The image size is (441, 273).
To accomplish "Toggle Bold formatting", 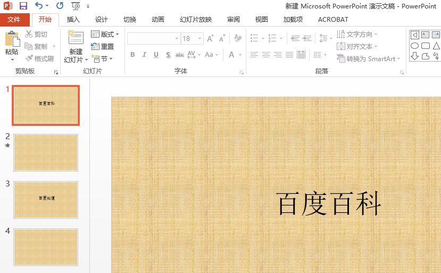I will coord(132,55).
